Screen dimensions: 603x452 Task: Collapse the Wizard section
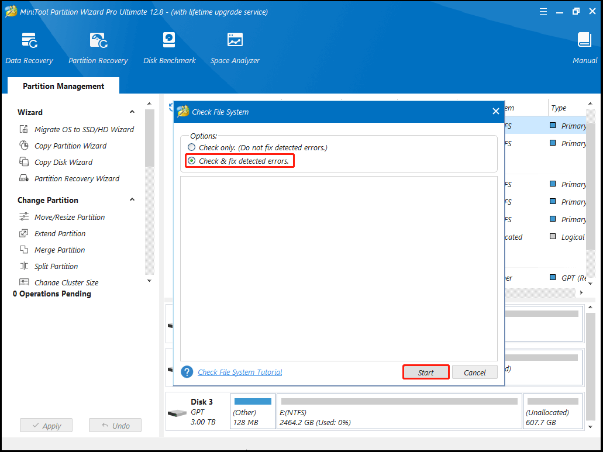click(x=132, y=112)
